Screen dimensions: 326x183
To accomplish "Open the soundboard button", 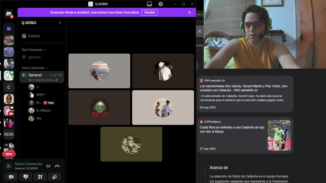I will click(55, 177).
